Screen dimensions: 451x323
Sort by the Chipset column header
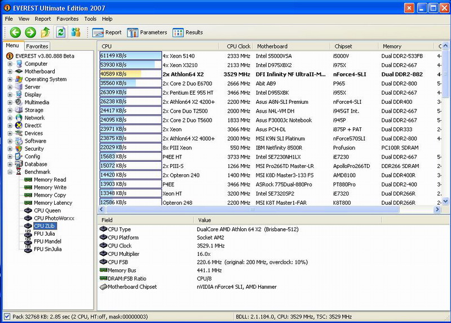tap(355, 46)
